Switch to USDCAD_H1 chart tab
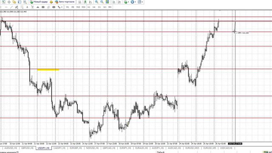The width and height of the screenshot is (272, 153). coord(226,148)
